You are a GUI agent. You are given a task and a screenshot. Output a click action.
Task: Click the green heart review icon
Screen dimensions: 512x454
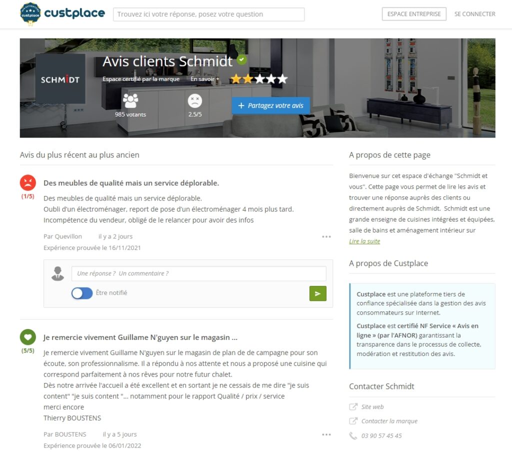pos(28,337)
